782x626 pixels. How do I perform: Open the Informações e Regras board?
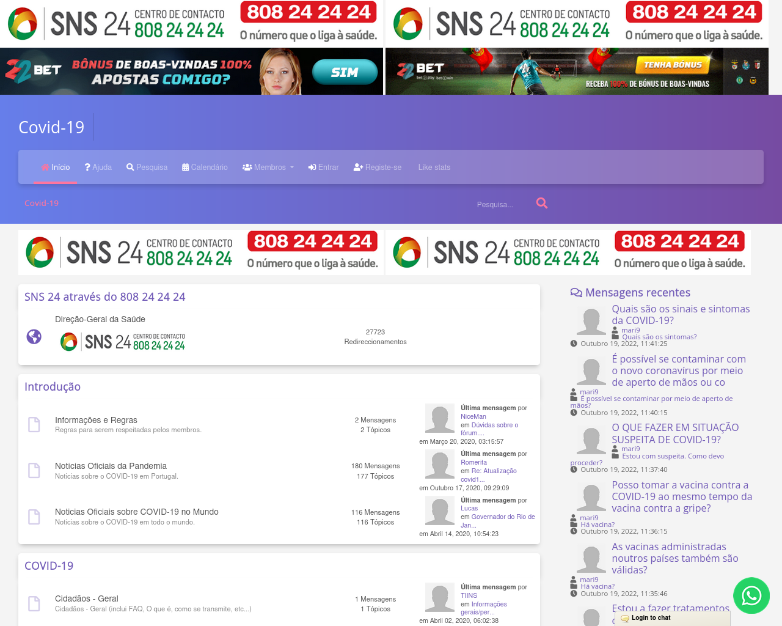pos(96,420)
